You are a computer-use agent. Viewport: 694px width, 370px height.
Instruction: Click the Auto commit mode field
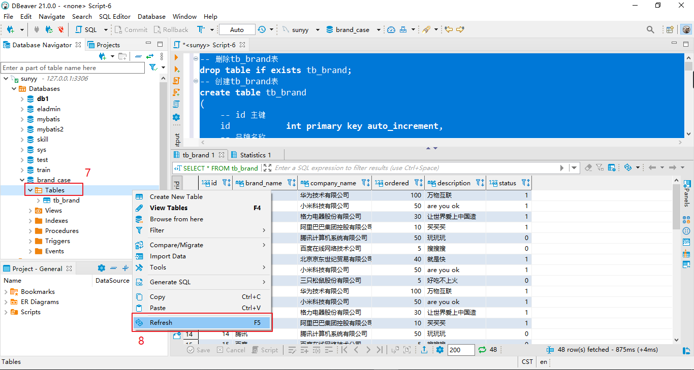[237, 30]
